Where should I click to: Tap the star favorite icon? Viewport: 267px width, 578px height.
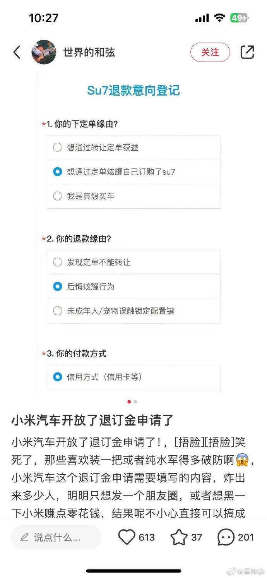click(179, 537)
